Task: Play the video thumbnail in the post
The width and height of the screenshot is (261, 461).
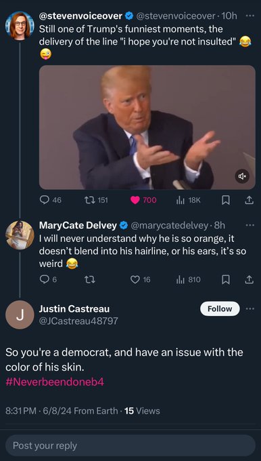Action: click(x=147, y=127)
